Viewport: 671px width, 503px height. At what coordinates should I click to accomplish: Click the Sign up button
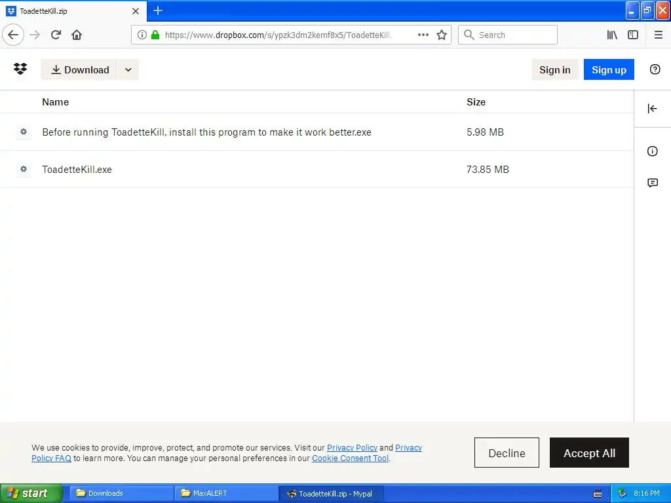coord(609,69)
